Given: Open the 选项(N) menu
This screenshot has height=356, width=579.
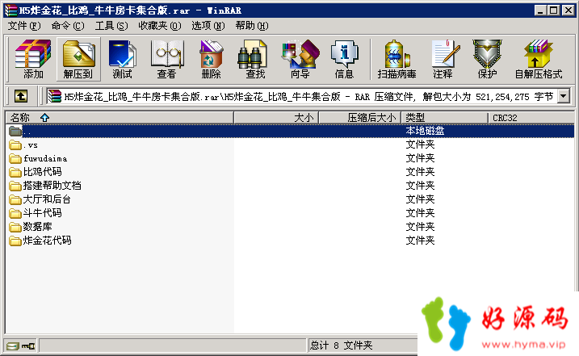Looking at the screenshot, I should coord(208,26).
